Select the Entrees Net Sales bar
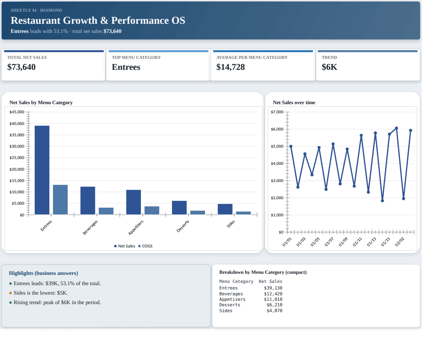Viewport: 448px width, 337px height. tap(42, 170)
